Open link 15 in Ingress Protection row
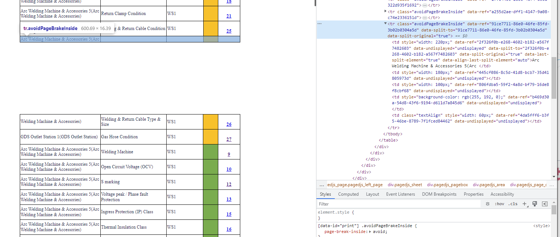This screenshot has width=560, height=237. pyautogui.click(x=229, y=214)
